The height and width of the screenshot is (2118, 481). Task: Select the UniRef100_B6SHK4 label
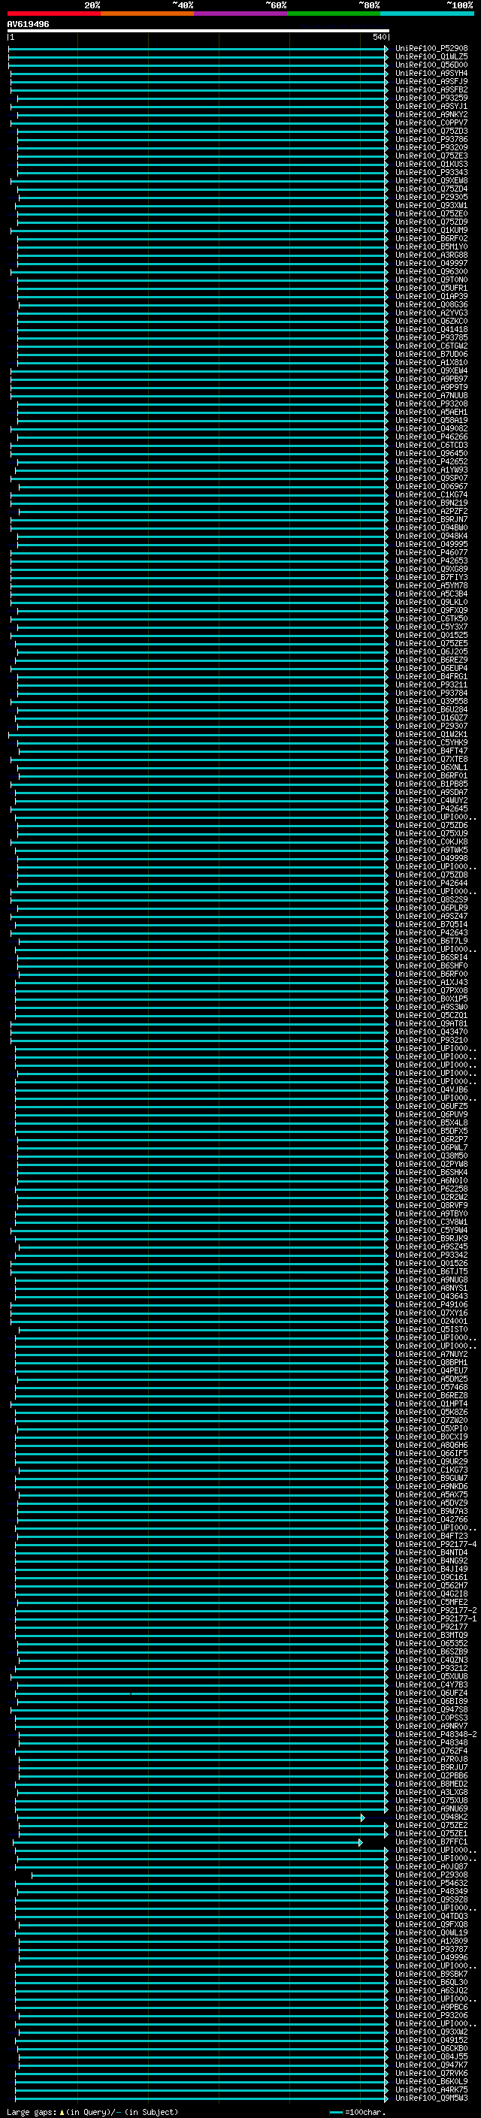(x=431, y=1173)
